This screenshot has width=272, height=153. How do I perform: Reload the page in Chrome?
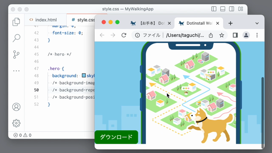(124, 35)
